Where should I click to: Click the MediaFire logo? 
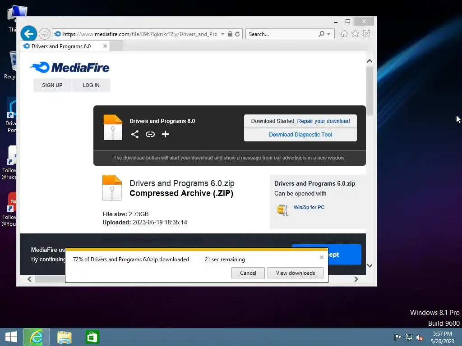pos(69,68)
